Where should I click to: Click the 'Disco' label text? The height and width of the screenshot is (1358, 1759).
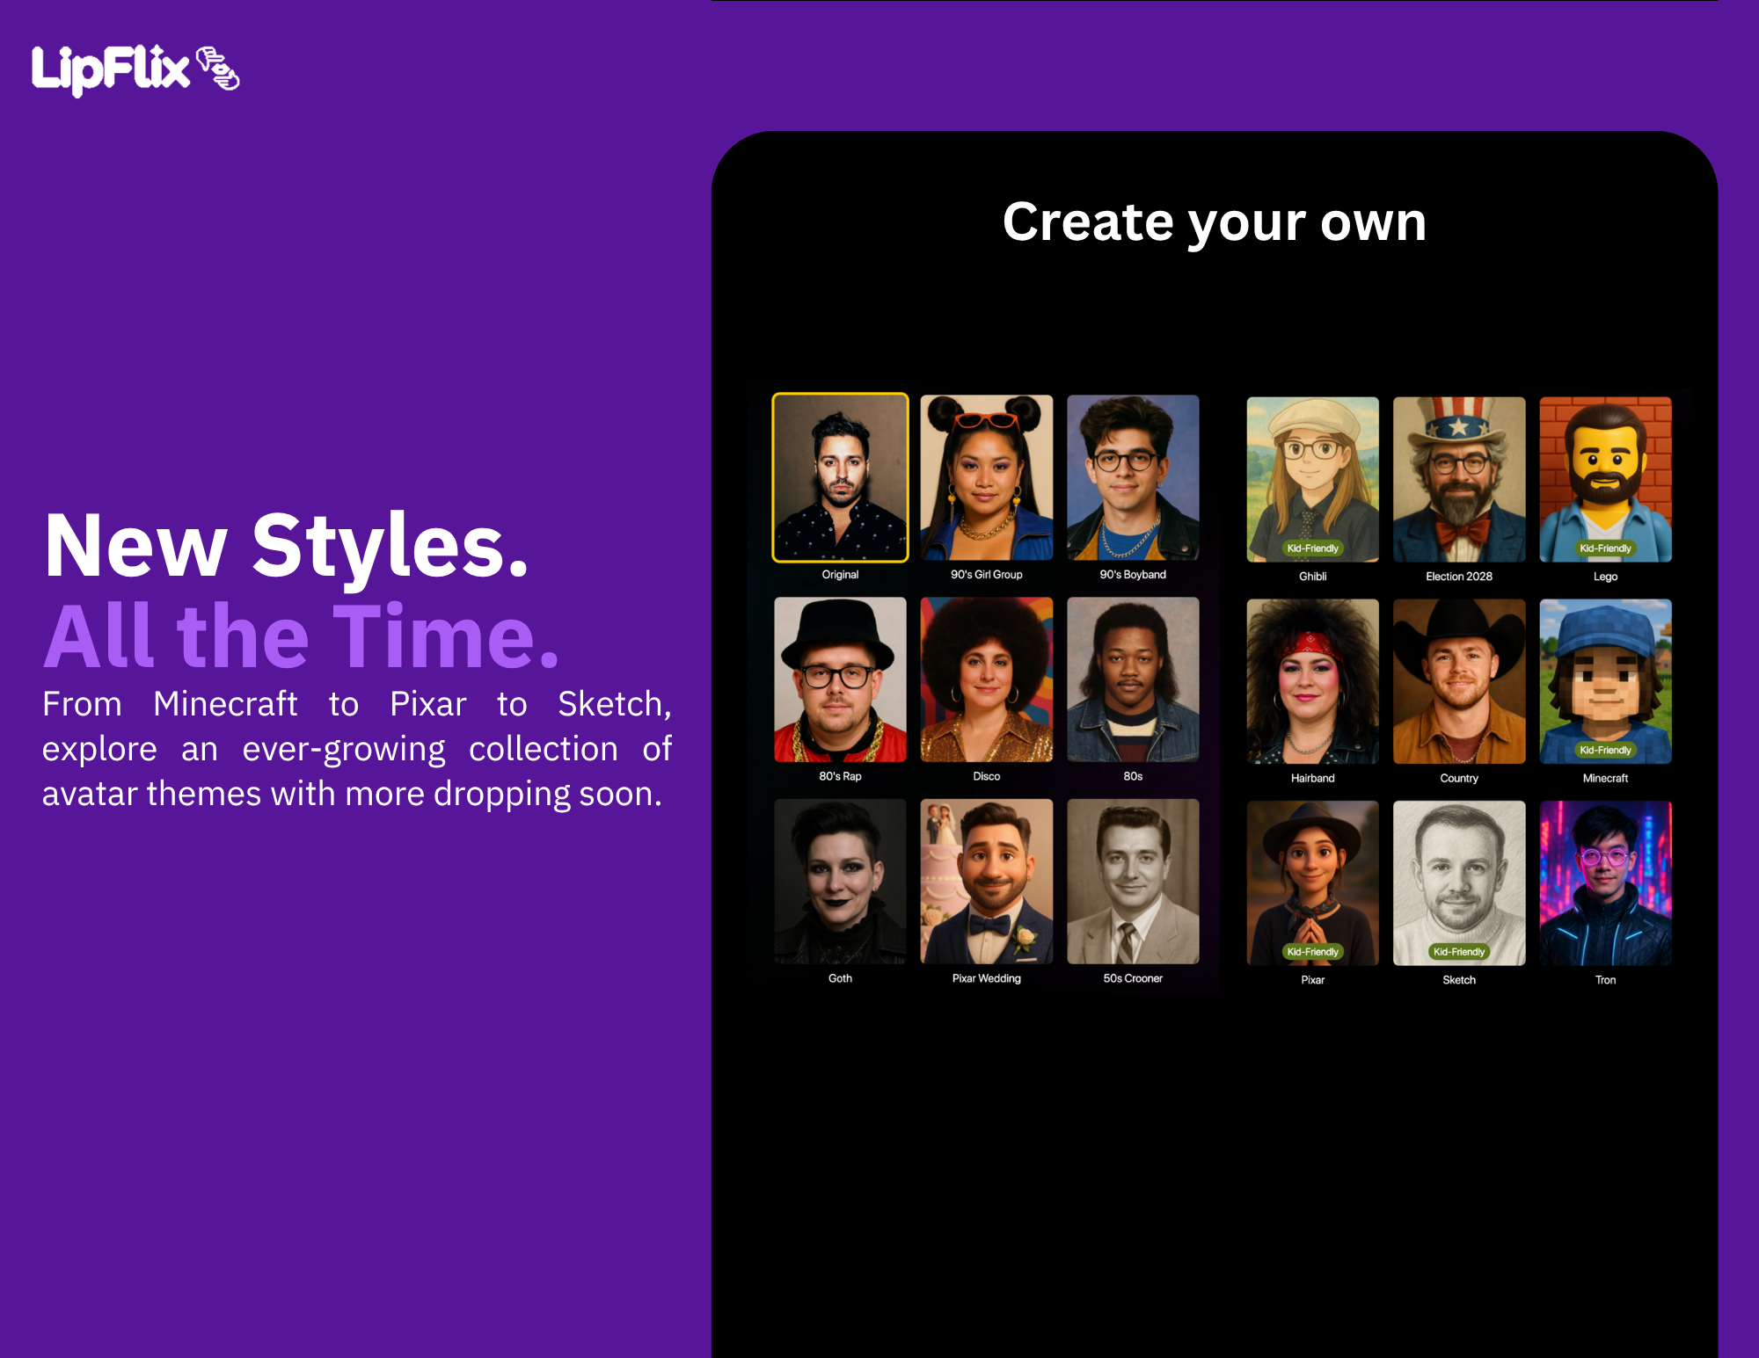[986, 777]
